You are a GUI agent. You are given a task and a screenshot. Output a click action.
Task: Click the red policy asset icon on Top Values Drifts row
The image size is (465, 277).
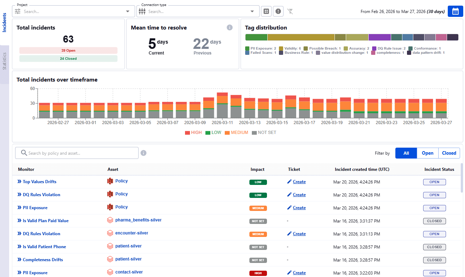[109, 181]
